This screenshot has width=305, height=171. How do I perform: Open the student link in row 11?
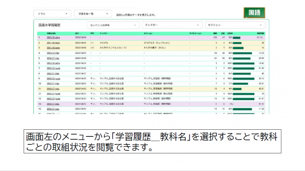(x=53, y=89)
